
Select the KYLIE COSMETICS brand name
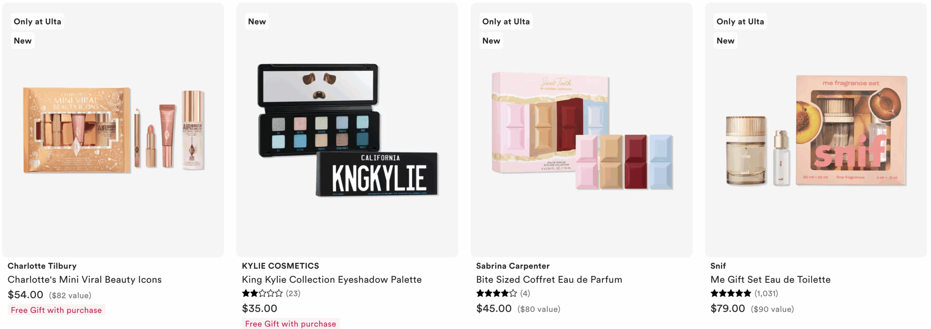pyautogui.click(x=280, y=266)
